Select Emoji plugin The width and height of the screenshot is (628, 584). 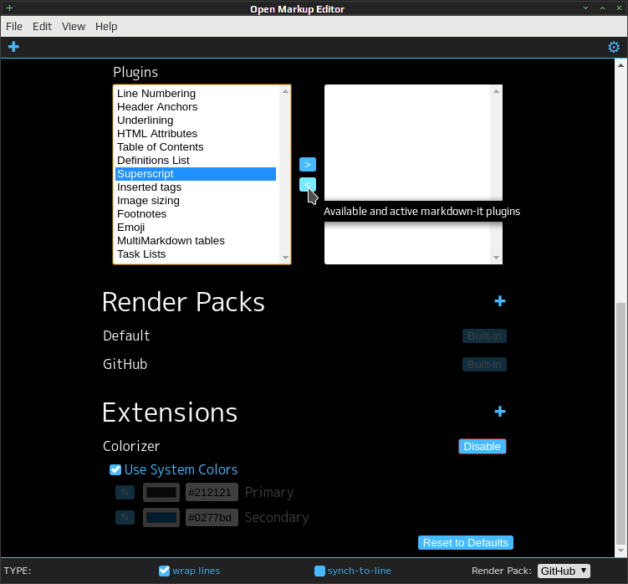coord(196,228)
